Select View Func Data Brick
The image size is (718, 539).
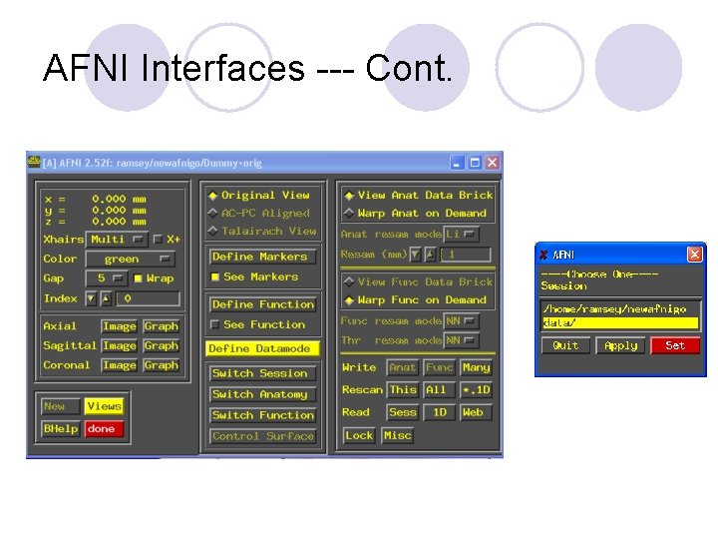419,281
